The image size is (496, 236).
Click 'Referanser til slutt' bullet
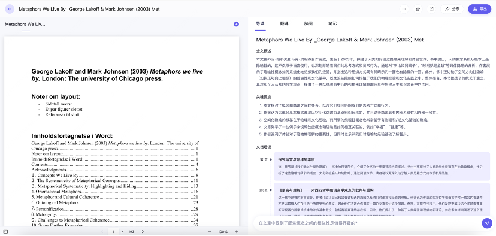(x=62, y=115)
